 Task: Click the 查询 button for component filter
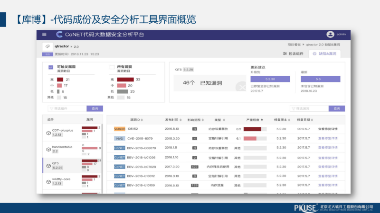pos(95,109)
